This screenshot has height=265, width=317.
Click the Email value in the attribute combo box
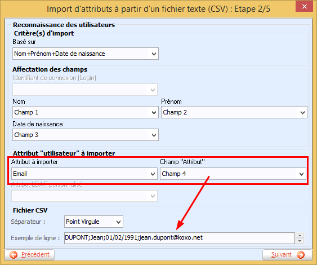click(x=20, y=174)
